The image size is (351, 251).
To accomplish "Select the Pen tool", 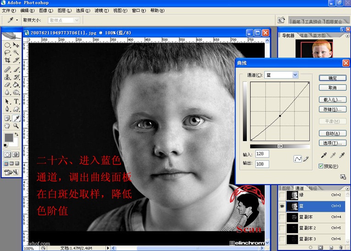I will click(x=7, y=109).
